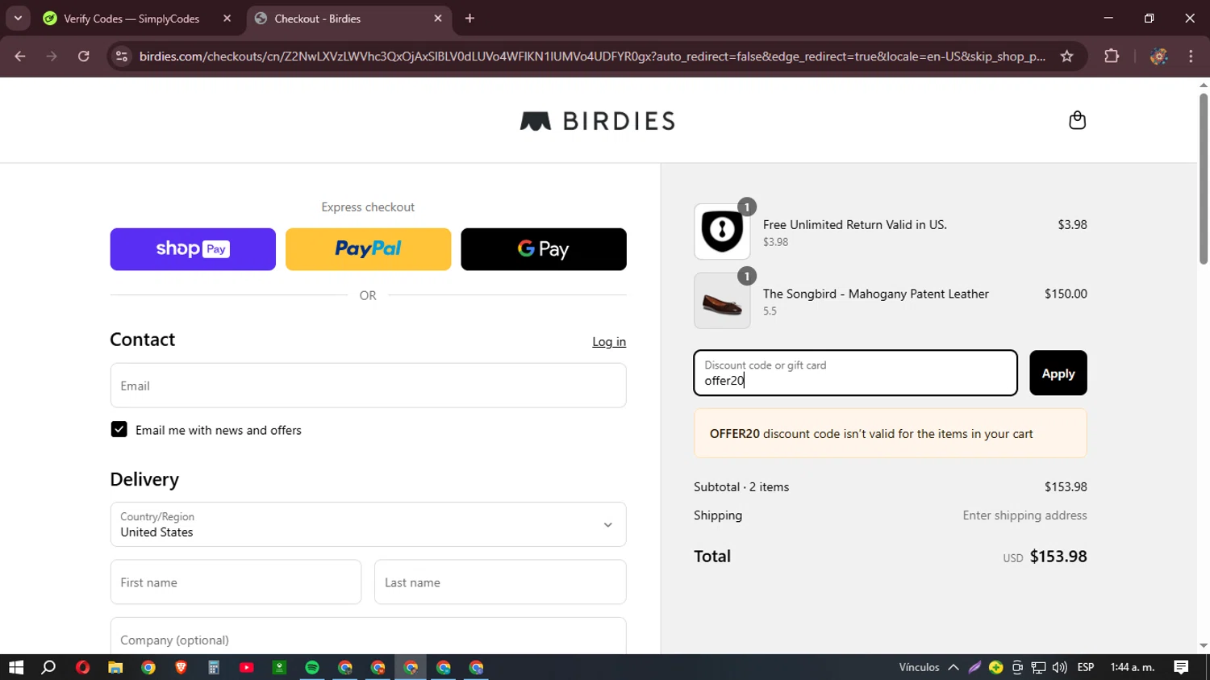The image size is (1210, 680).
Task: Click the $153.98 total amount
Action: point(1058,557)
